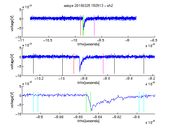Click the green vertical marker in top plot
Viewport: 171px width, 128px height.
83,25
